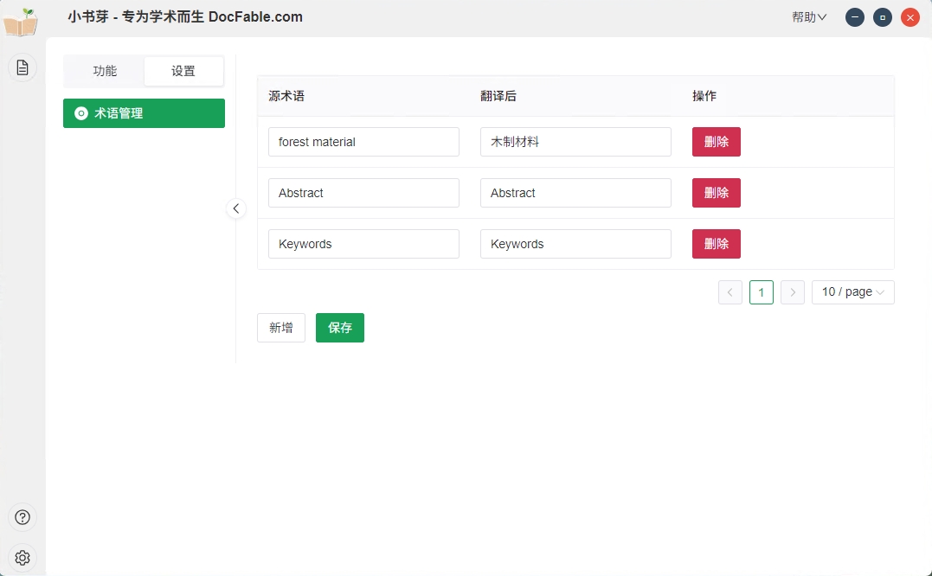Open the document icon in left sidebar
This screenshot has height=576, width=932.
click(x=22, y=67)
